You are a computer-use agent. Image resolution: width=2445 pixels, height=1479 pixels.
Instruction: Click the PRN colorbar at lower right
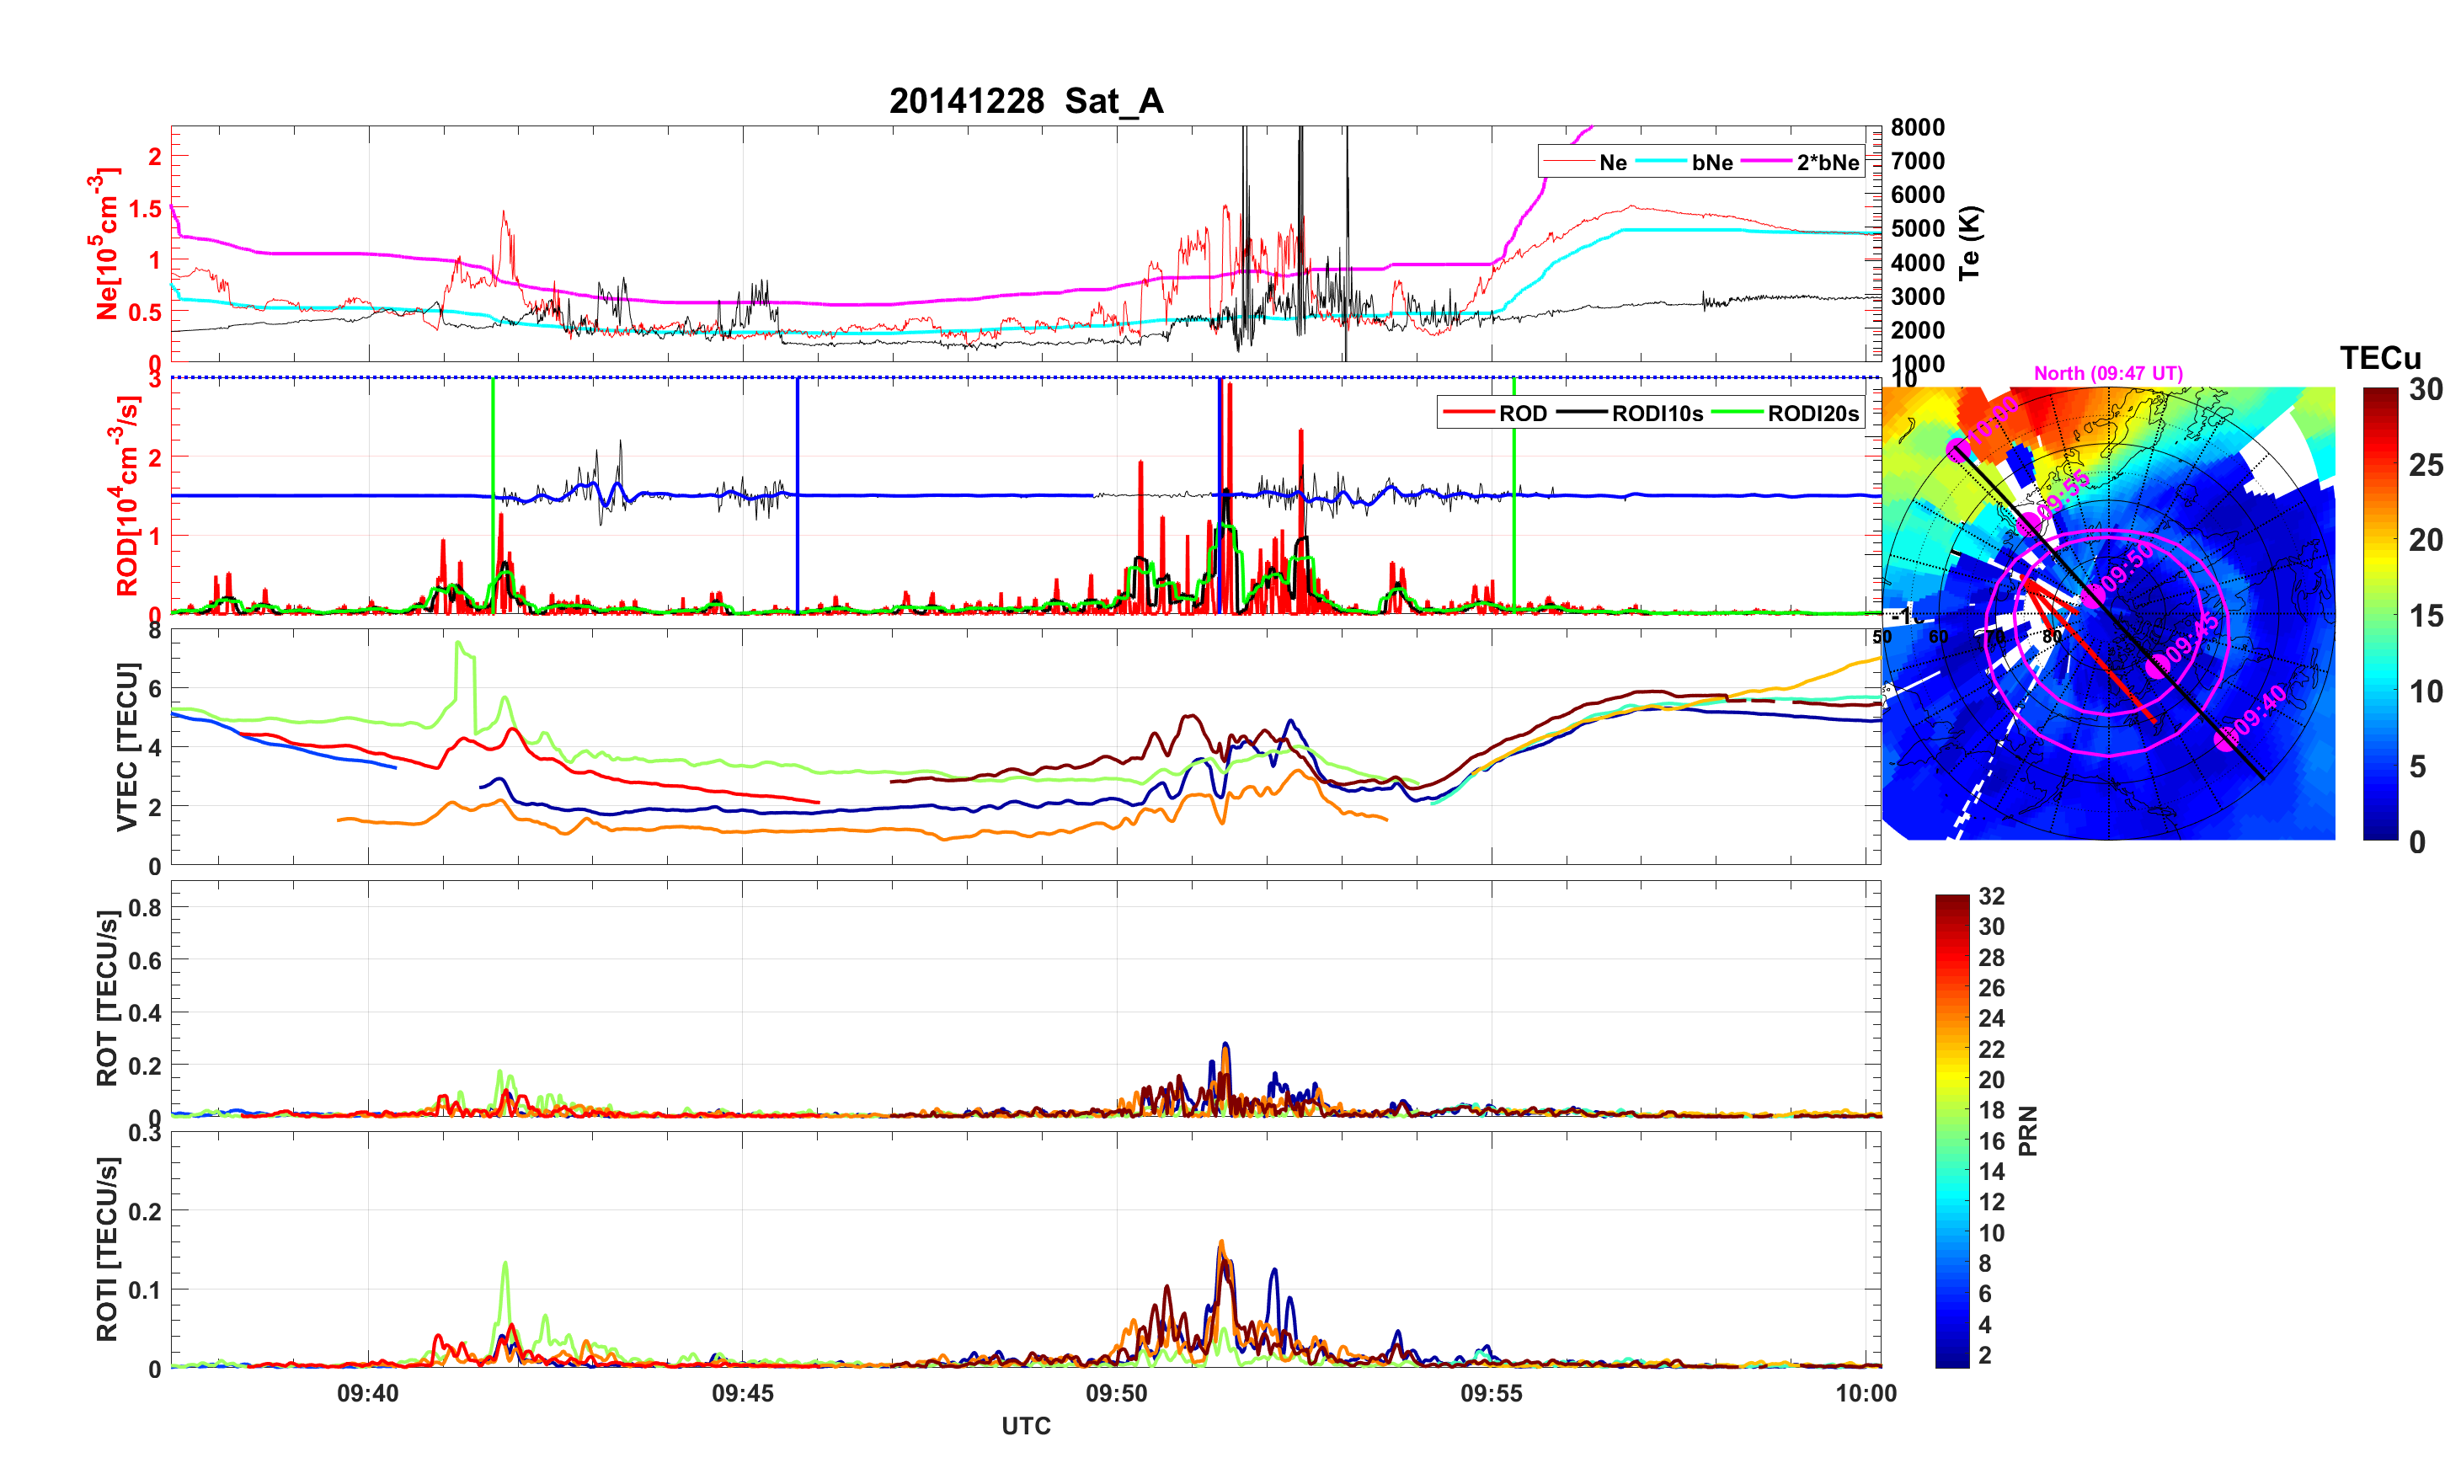[1951, 1132]
